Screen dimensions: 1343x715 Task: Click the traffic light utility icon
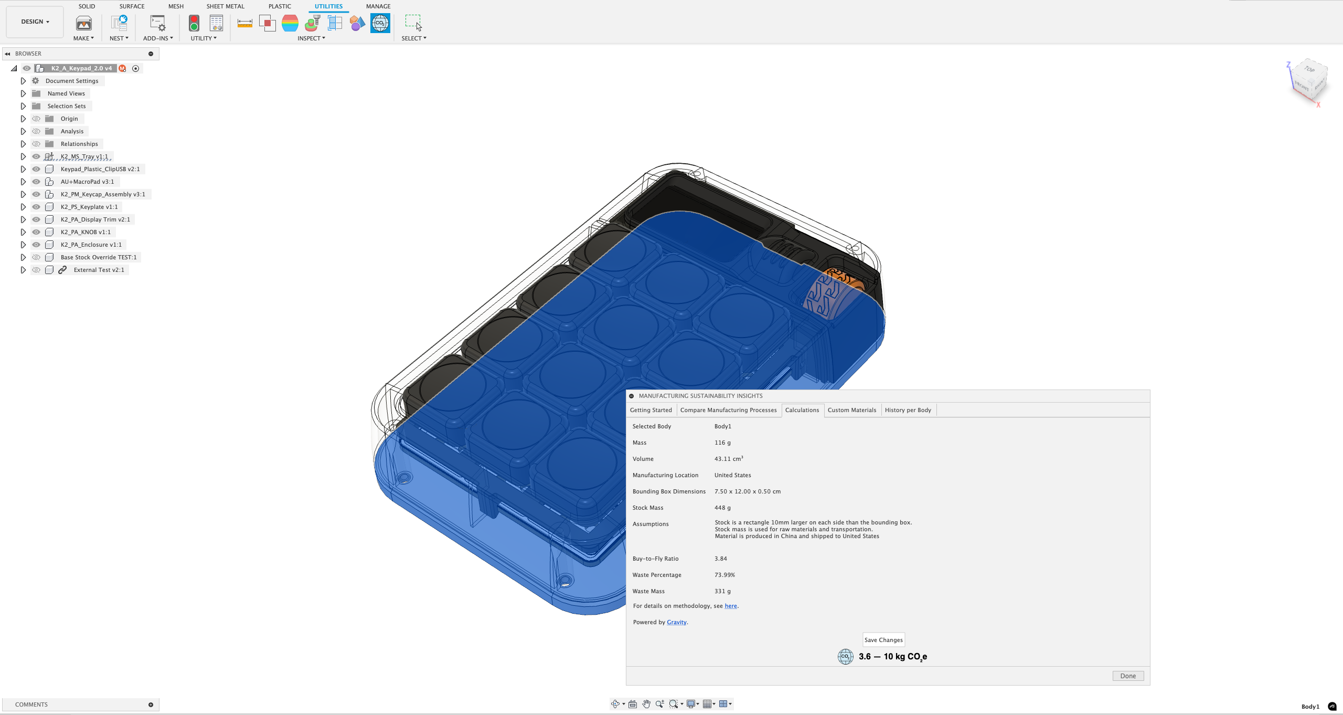194,23
